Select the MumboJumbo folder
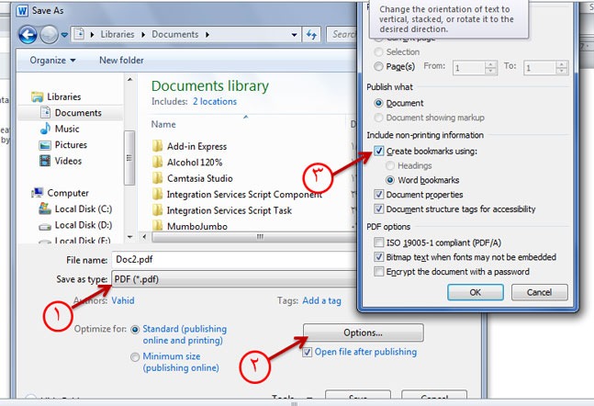The image size is (594, 406). pos(197,227)
